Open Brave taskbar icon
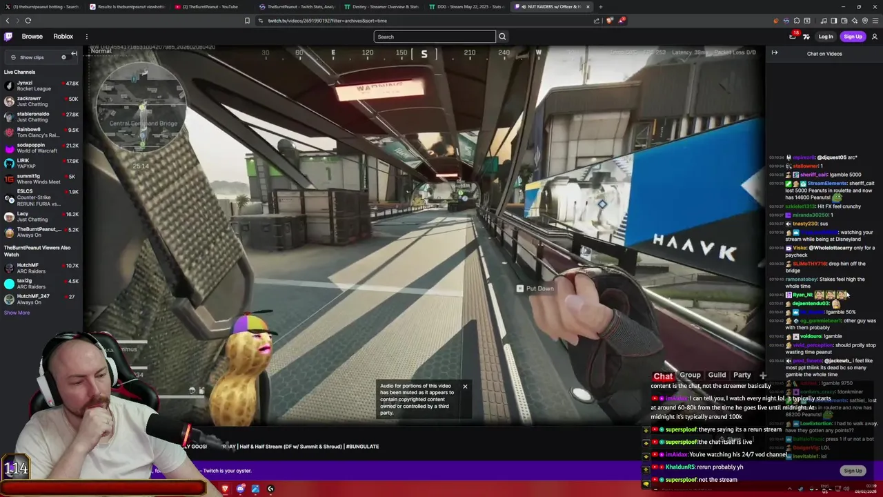This screenshot has width=883, height=497. click(x=225, y=489)
